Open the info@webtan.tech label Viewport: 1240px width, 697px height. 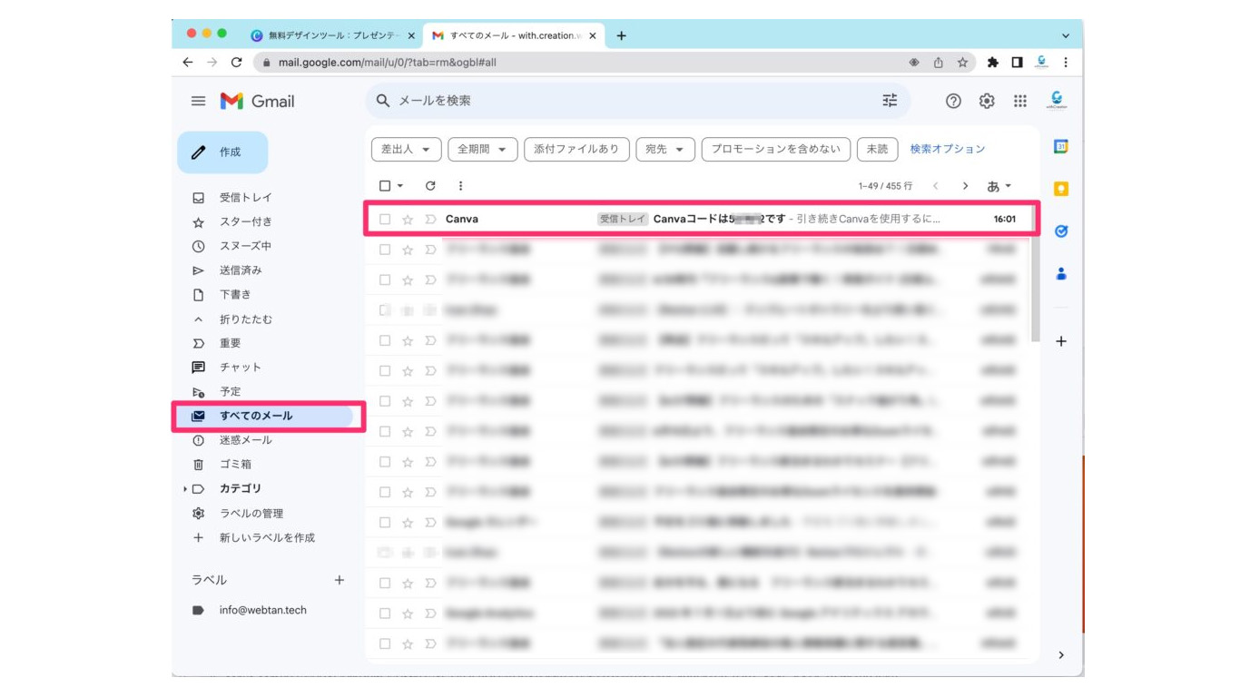coord(262,610)
